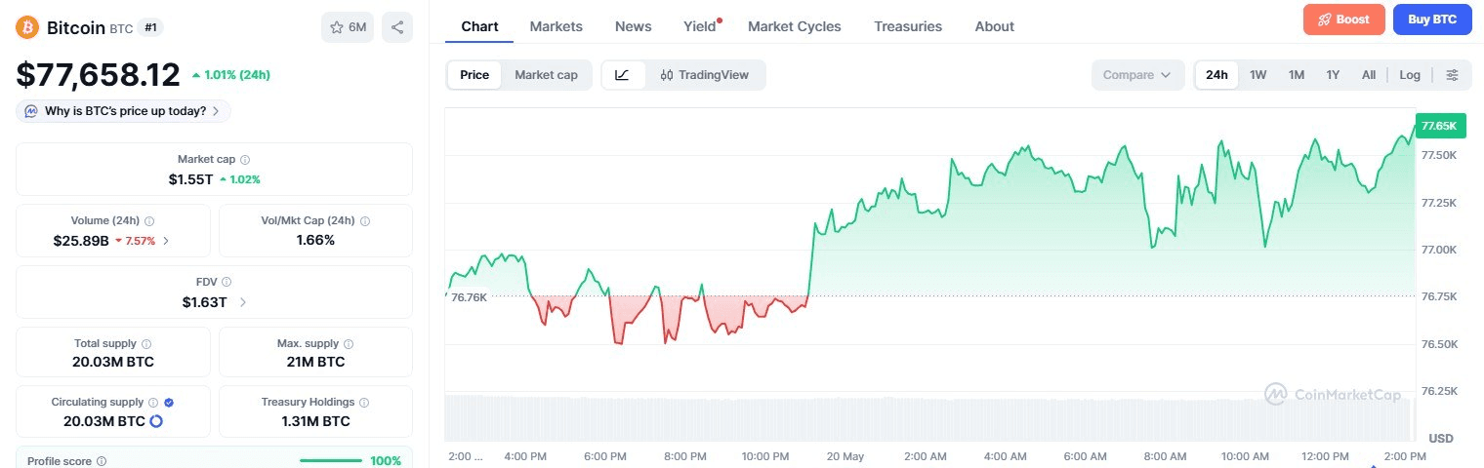Switch chart to TradingView
The height and width of the screenshot is (468, 1484).
tap(705, 75)
